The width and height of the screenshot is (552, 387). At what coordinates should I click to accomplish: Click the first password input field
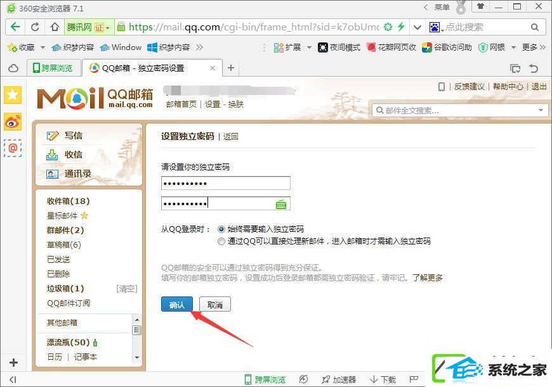coord(226,183)
